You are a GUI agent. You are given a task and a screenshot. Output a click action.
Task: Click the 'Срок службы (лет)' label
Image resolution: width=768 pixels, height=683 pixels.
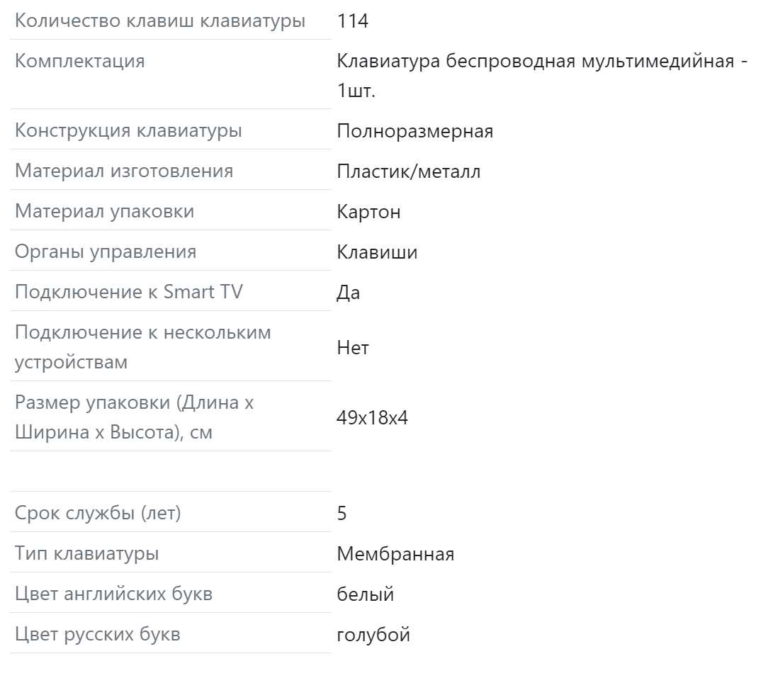[98, 514]
